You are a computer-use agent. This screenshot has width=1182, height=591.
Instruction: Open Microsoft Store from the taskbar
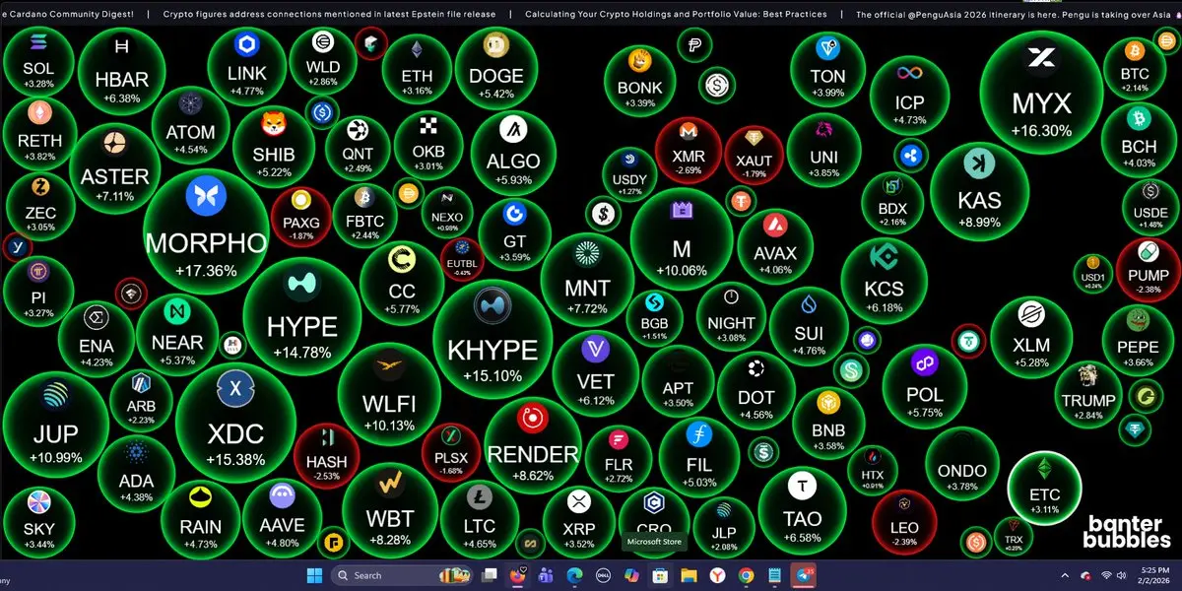click(660, 574)
